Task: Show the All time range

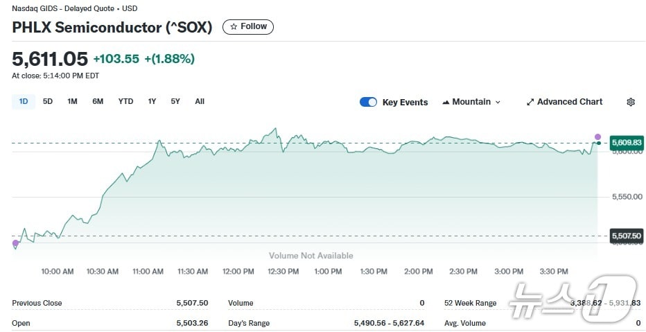Action: click(x=200, y=102)
